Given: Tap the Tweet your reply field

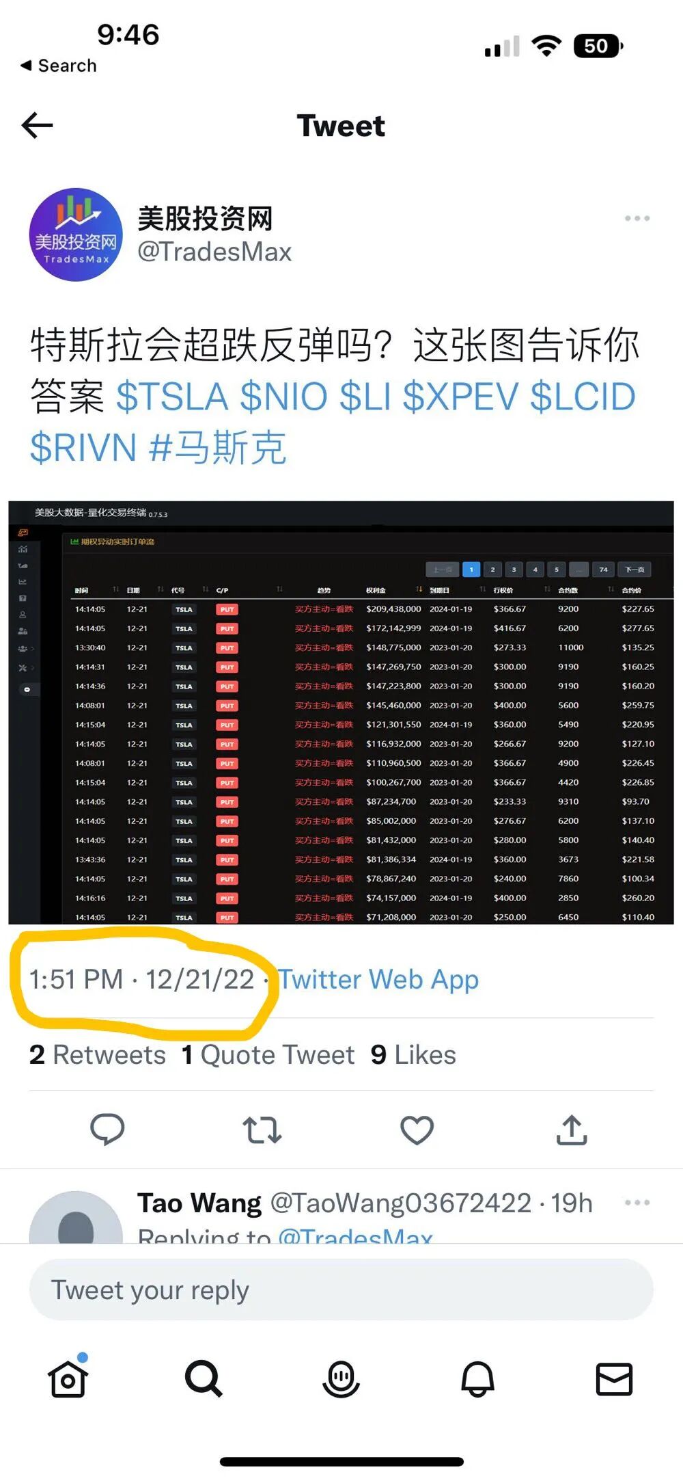Looking at the screenshot, I should [x=341, y=1290].
